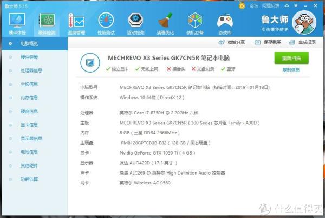Viewport: 325px width, 218px height.
Task: Open 清理优化 cleanup broom icon
Action: click(x=165, y=20)
